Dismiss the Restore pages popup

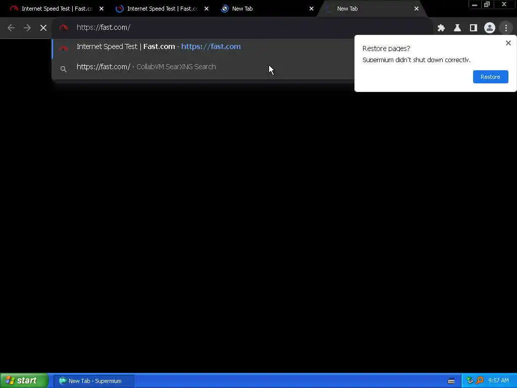[x=508, y=43]
